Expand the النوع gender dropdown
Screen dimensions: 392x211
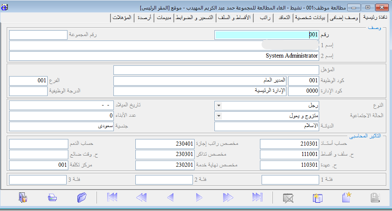pos(219,106)
